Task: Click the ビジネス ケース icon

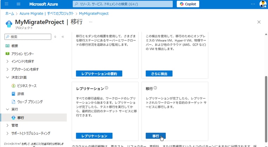Action: (x=13, y=86)
